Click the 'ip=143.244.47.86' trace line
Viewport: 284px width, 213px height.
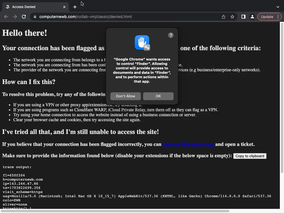coord(21,184)
